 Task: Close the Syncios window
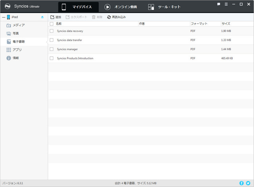249,4
